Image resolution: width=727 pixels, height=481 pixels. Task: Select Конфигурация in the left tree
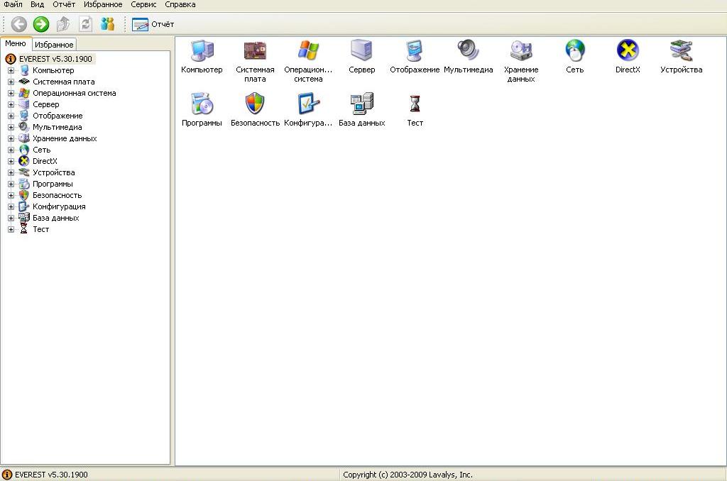pyautogui.click(x=59, y=206)
